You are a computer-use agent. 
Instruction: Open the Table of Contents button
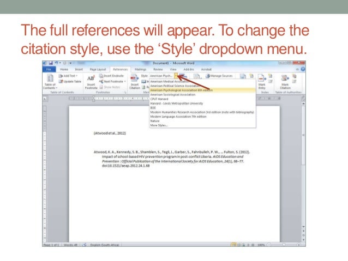(x=50, y=82)
